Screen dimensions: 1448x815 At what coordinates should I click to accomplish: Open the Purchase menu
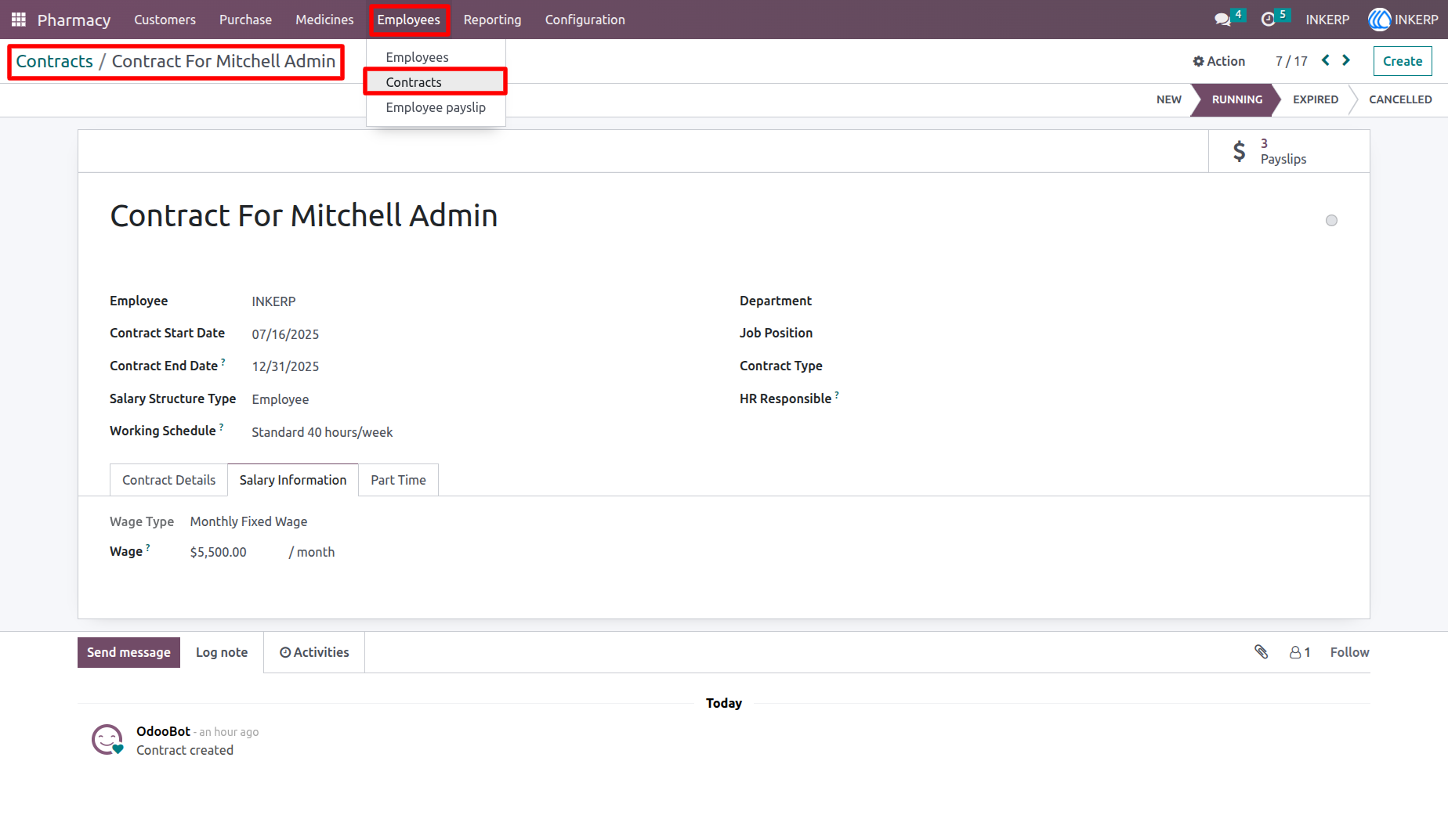point(245,20)
